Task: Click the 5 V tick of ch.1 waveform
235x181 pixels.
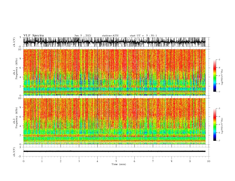Action: coord(20,37)
